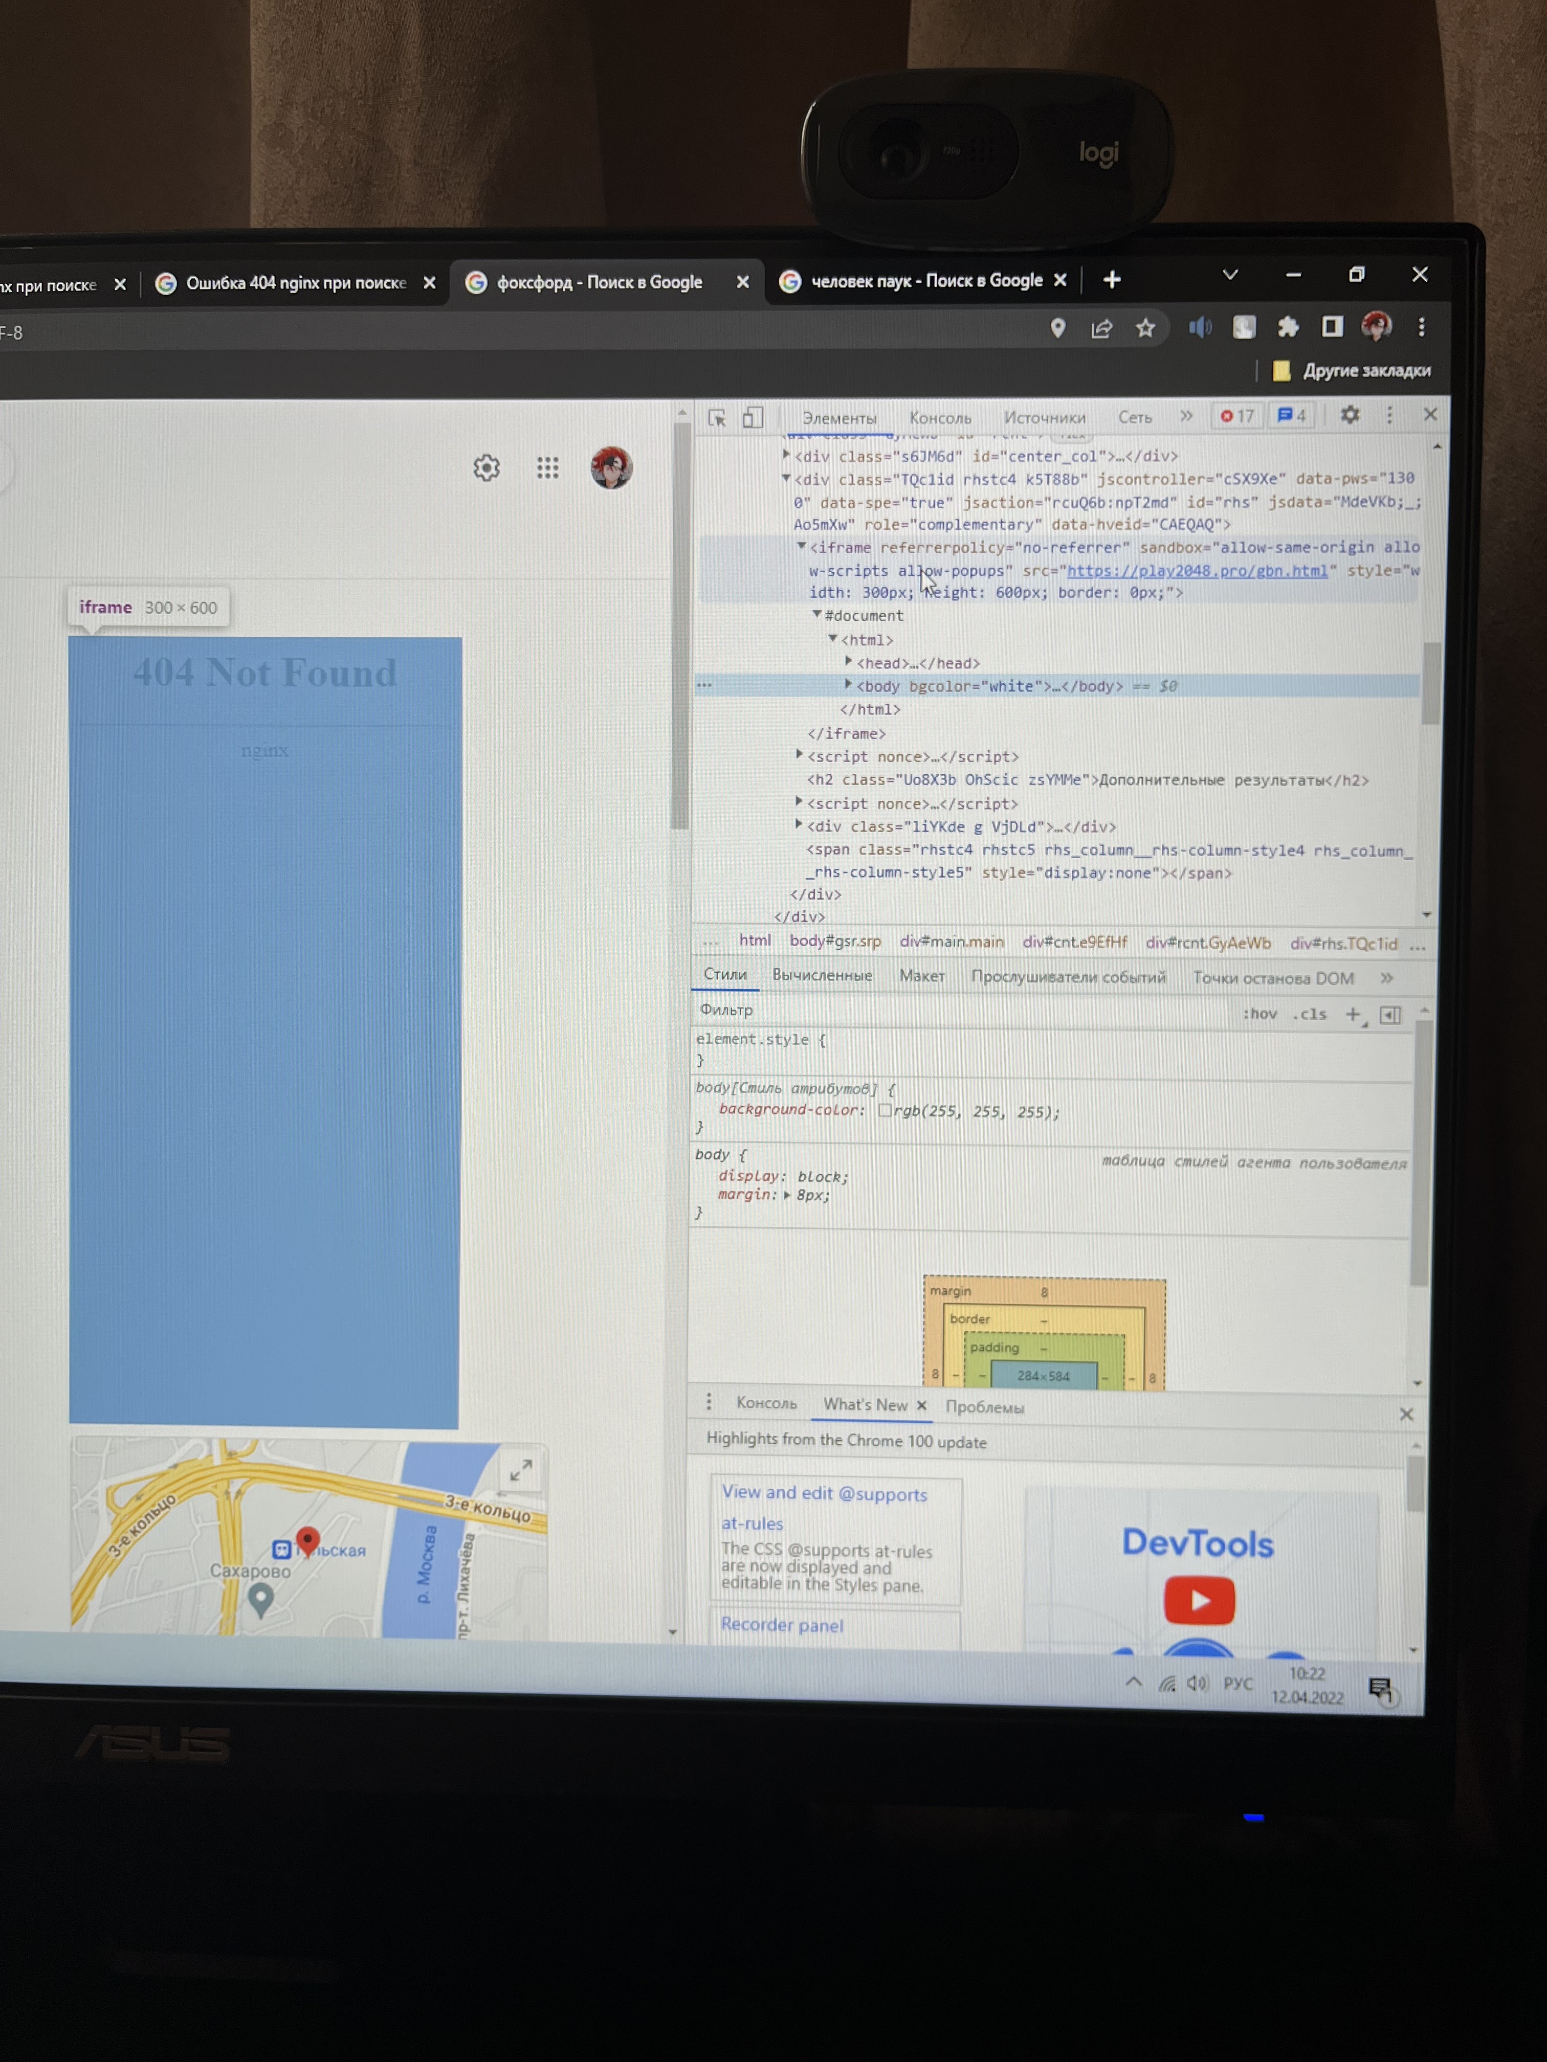The width and height of the screenshot is (1547, 2062).
Task: Click the speaker extension icon in toolbar
Action: pyautogui.click(x=1200, y=327)
